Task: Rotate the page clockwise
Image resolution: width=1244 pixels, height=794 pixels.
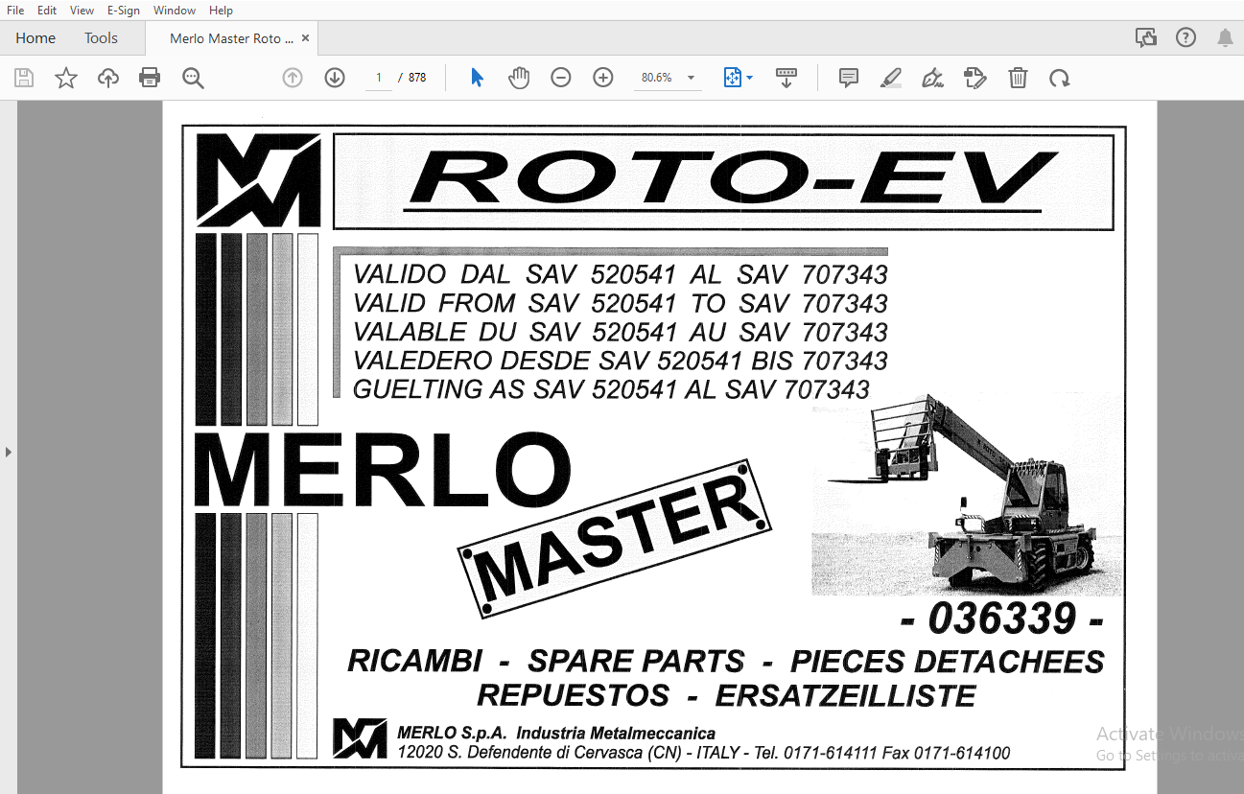Action: pyautogui.click(x=1059, y=78)
